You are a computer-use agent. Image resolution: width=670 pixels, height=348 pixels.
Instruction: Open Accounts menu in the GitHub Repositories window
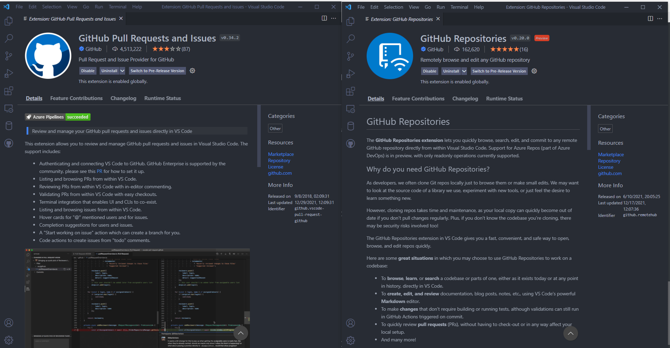click(351, 323)
